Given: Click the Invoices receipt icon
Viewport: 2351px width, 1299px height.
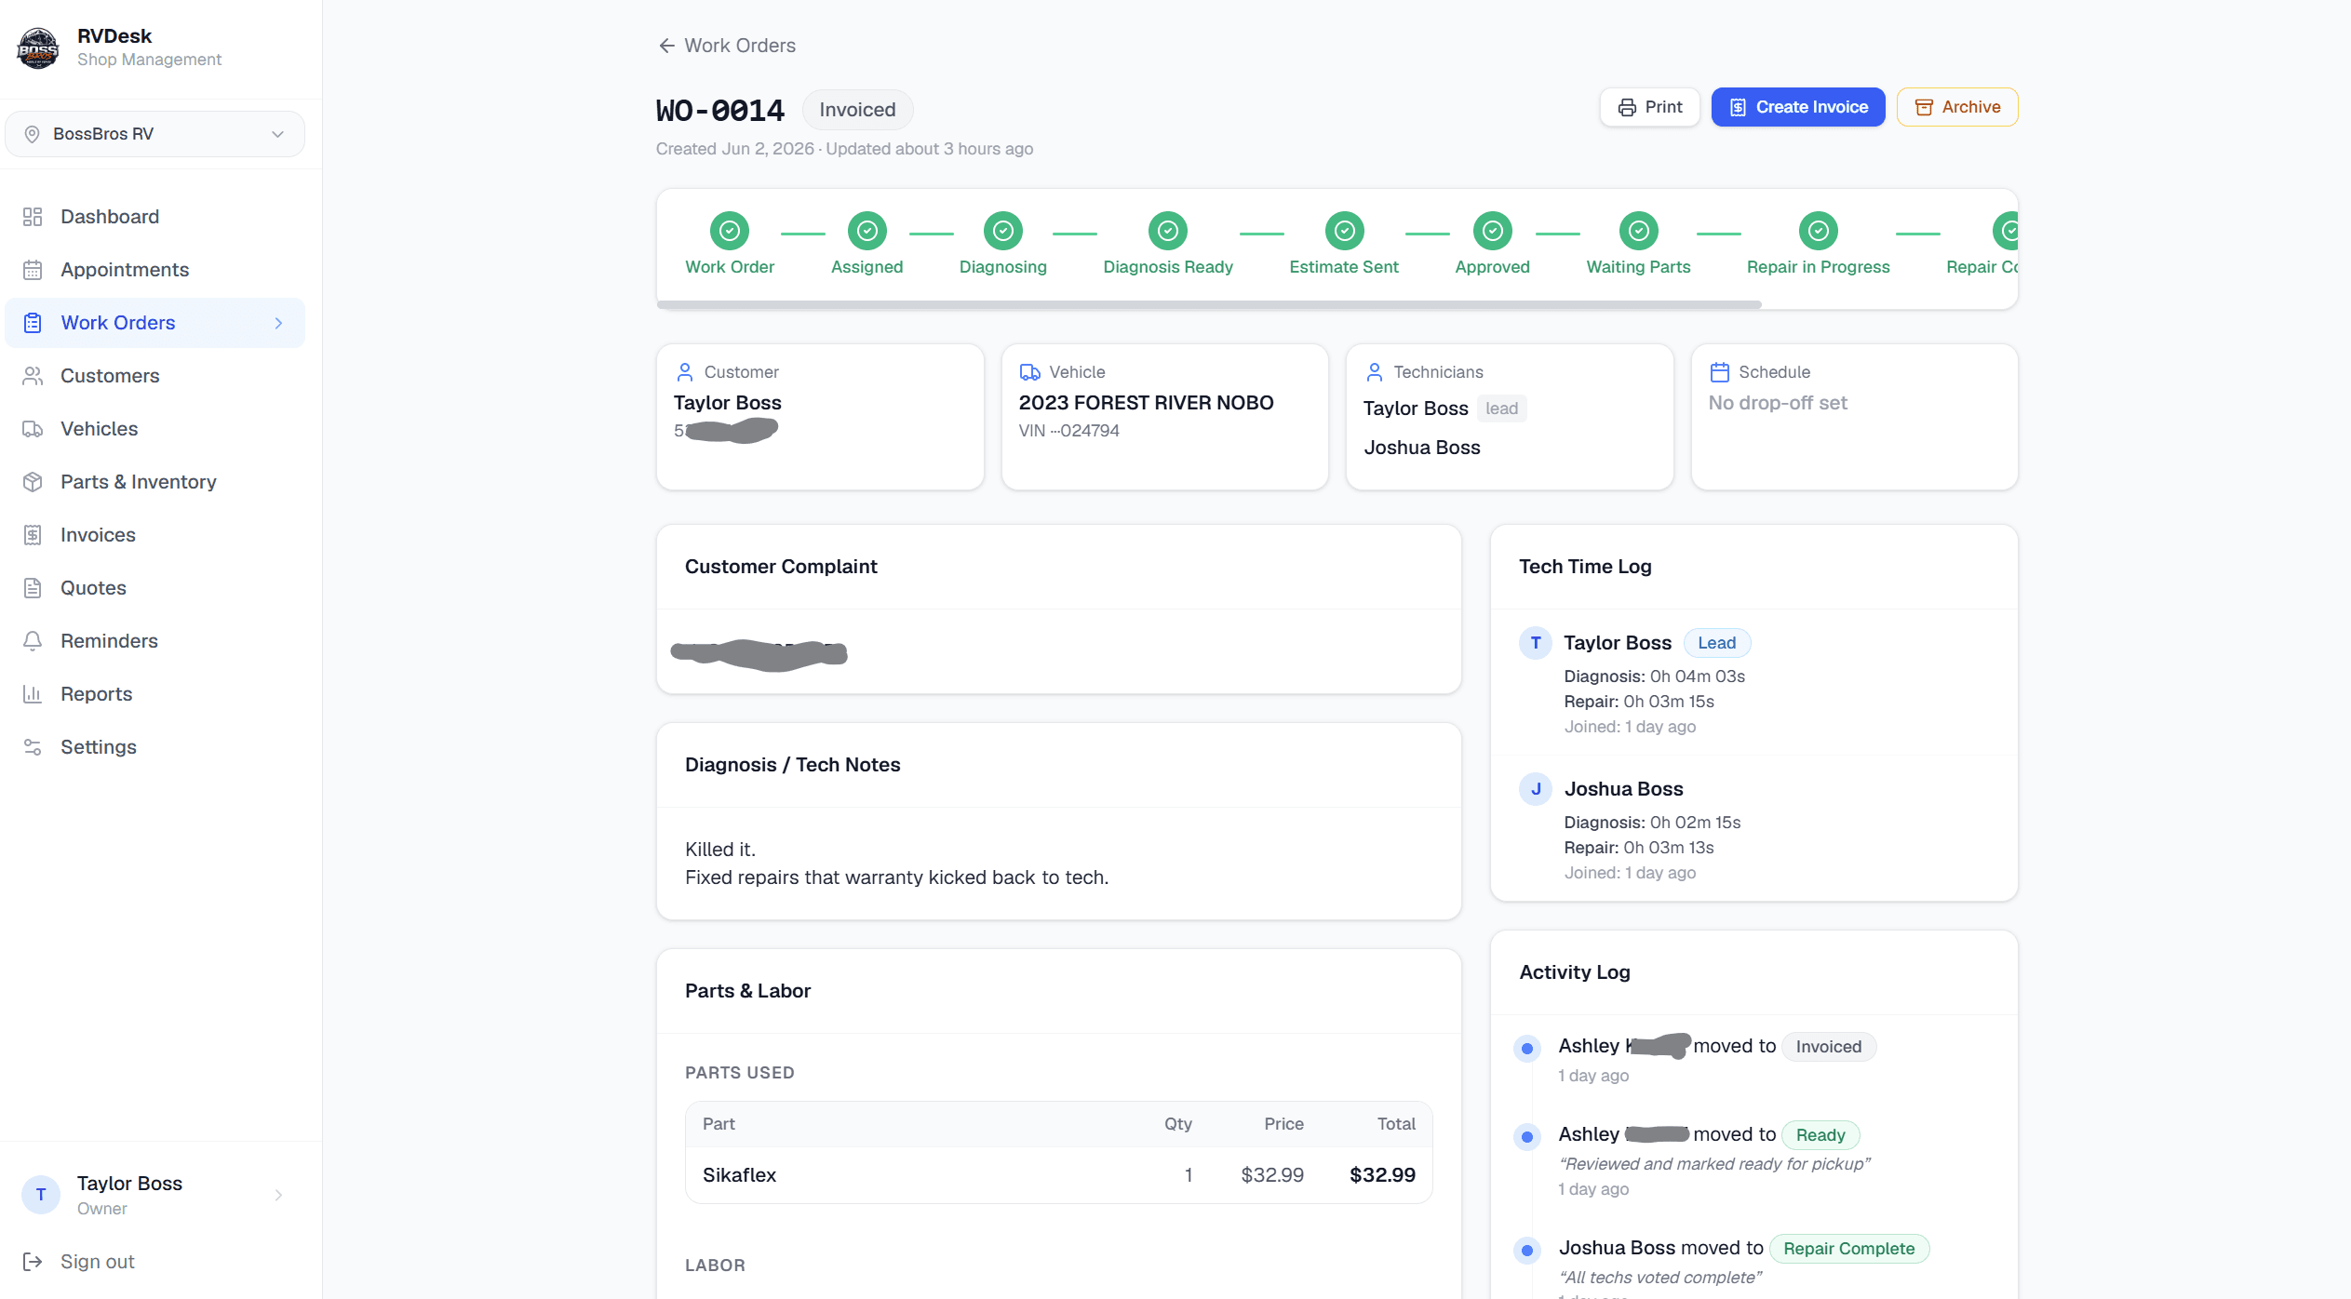Looking at the screenshot, I should pyautogui.click(x=33, y=535).
